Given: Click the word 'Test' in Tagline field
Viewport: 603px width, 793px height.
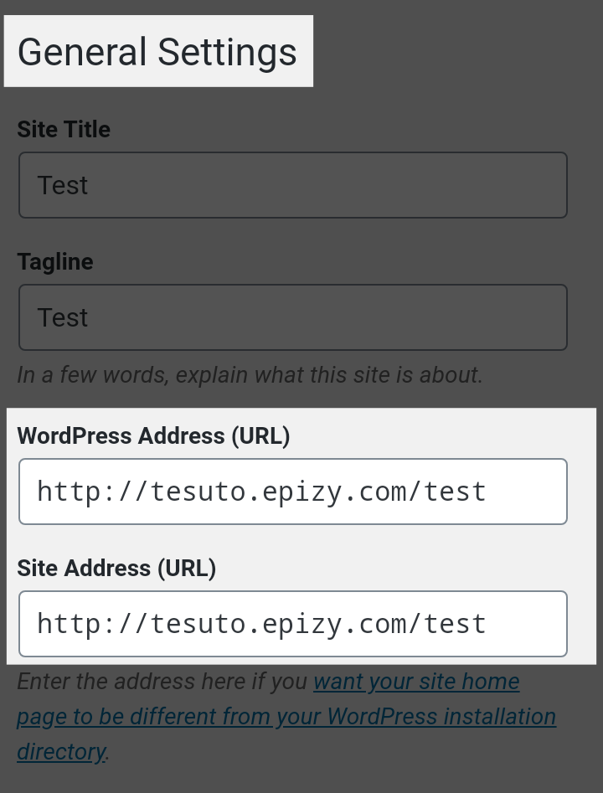Looking at the screenshot, I should (63, 317).
